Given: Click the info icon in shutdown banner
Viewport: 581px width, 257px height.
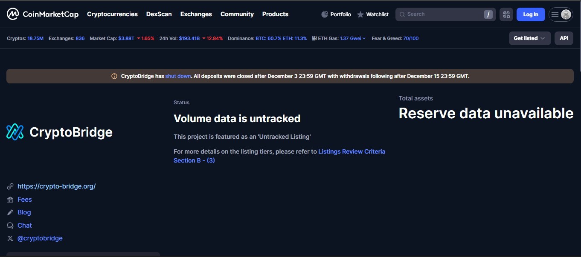Looking at the screenshot, I should [x=114, y=76].
